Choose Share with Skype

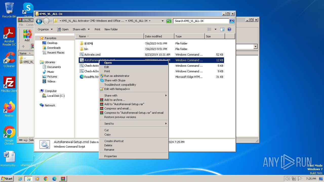134,80
